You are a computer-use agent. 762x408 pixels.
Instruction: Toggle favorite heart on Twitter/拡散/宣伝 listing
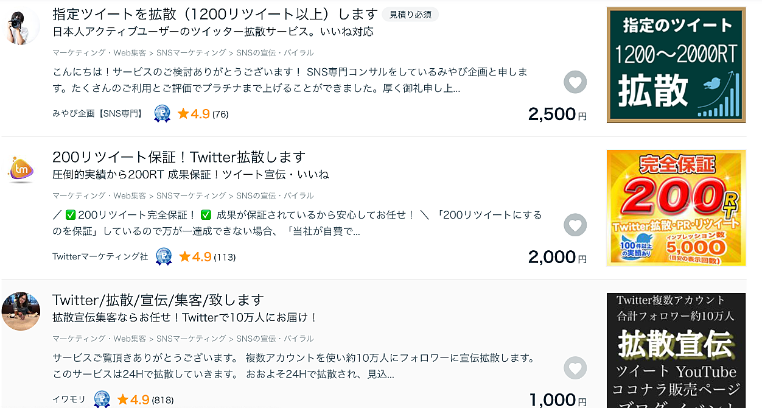(x=575, y=368)
